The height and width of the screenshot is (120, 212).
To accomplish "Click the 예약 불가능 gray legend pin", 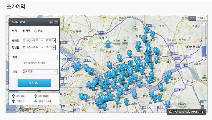I will 36,96.
